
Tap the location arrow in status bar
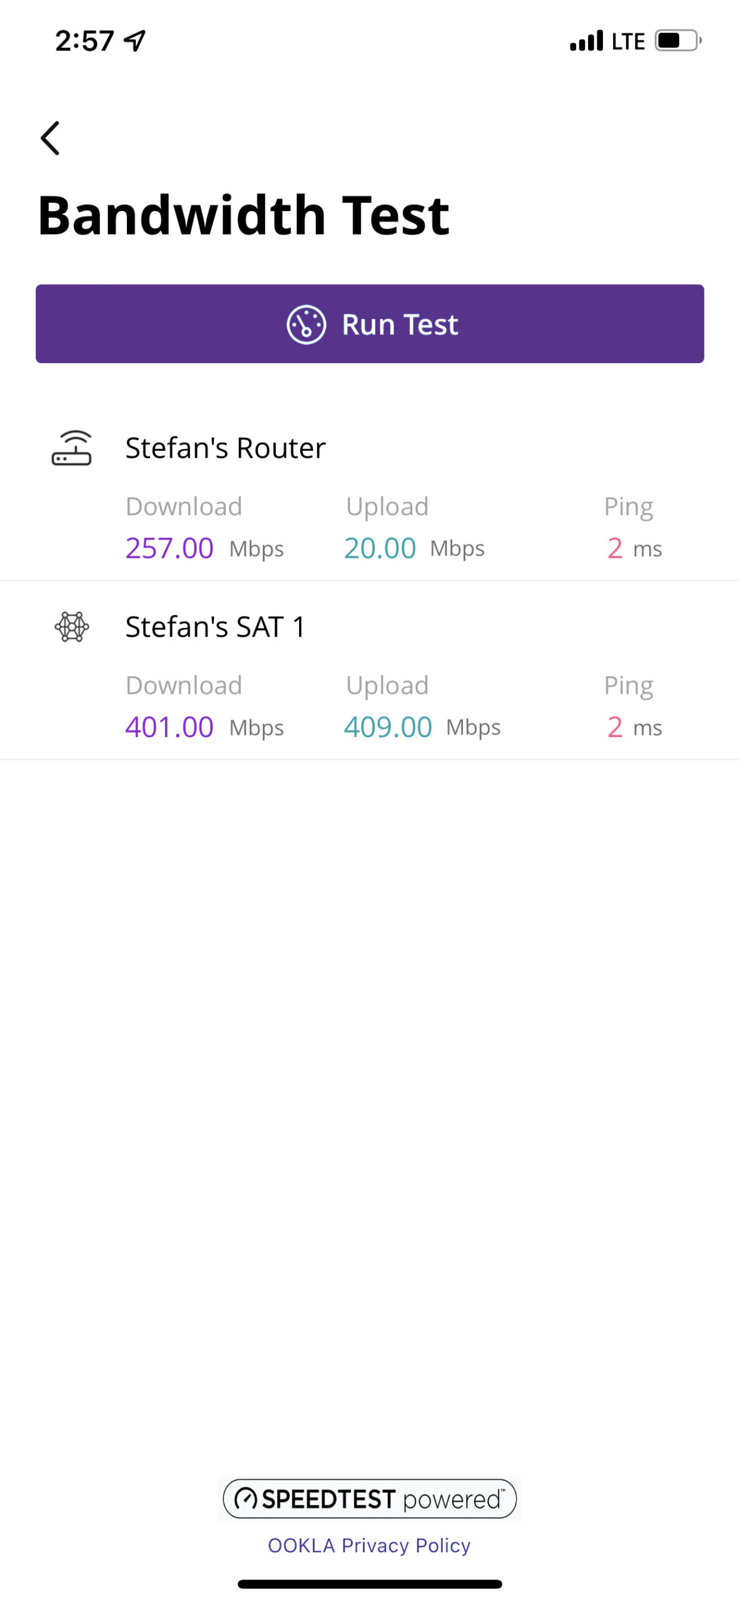tap(134, 41)
